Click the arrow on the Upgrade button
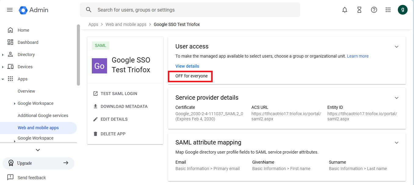This screenshot has width=414, height=185. (x=66, y=163)
